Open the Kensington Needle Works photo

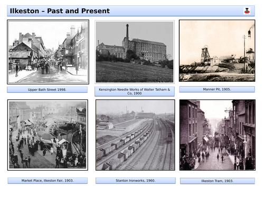point(135,52)
